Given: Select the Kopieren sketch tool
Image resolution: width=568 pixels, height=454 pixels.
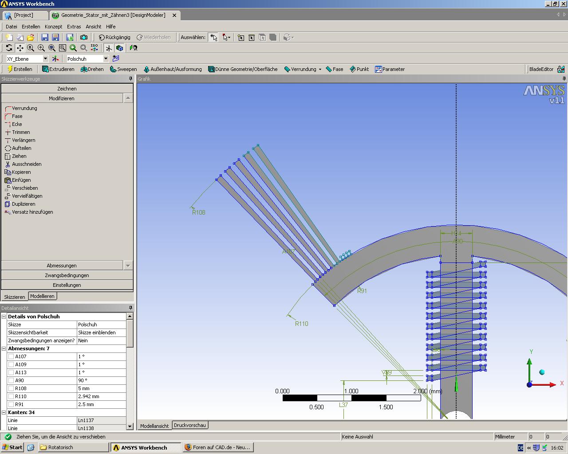Looking at the screenshot, I should 18,172.
